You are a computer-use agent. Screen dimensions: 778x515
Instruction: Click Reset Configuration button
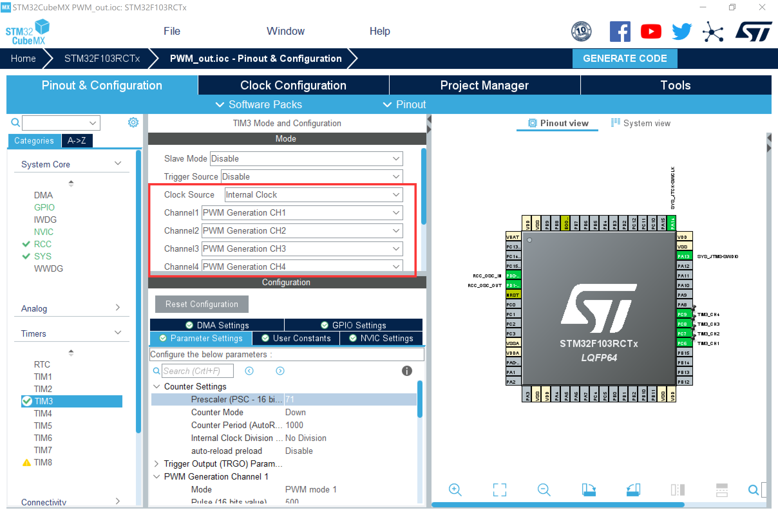click(x=201, y=304)
